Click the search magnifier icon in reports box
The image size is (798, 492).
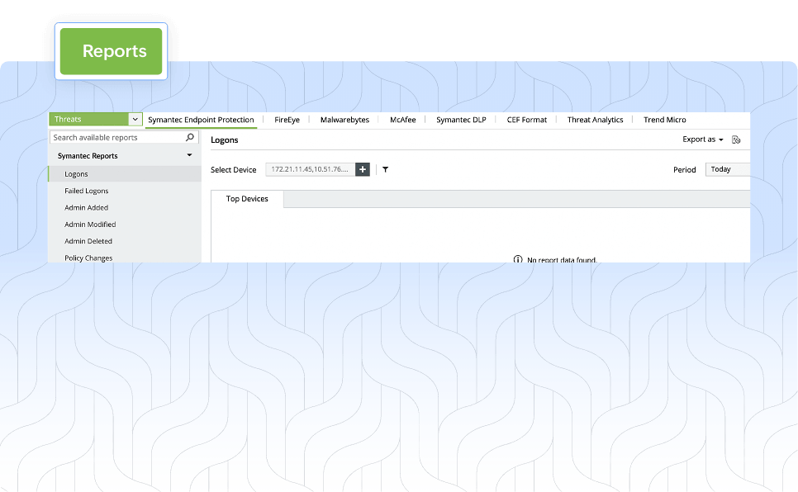[190, 137]
